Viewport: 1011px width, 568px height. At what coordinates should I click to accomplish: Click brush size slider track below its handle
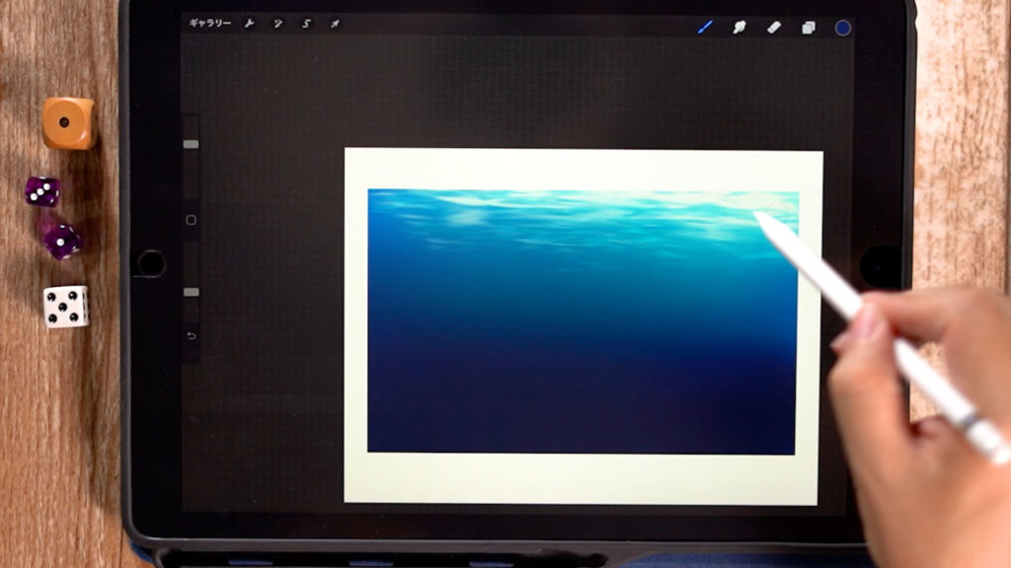coord(191,177)
